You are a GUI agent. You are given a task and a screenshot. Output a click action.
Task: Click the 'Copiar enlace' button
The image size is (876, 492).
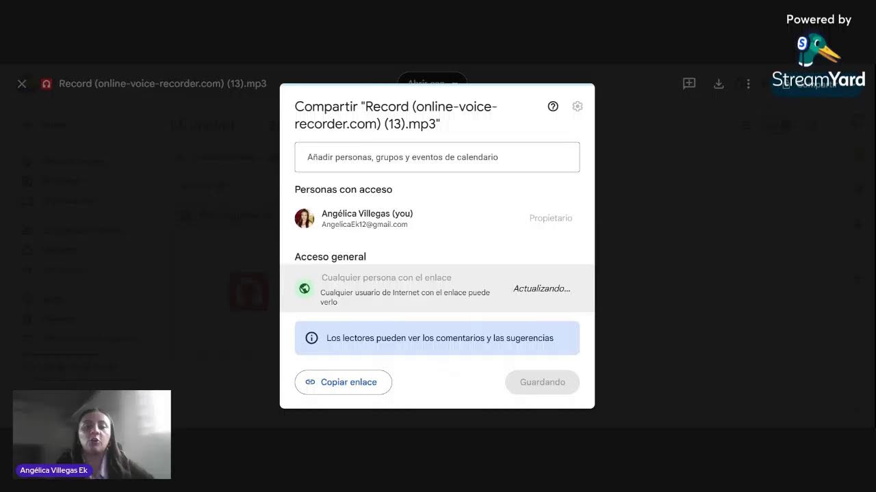click(343, 382)
